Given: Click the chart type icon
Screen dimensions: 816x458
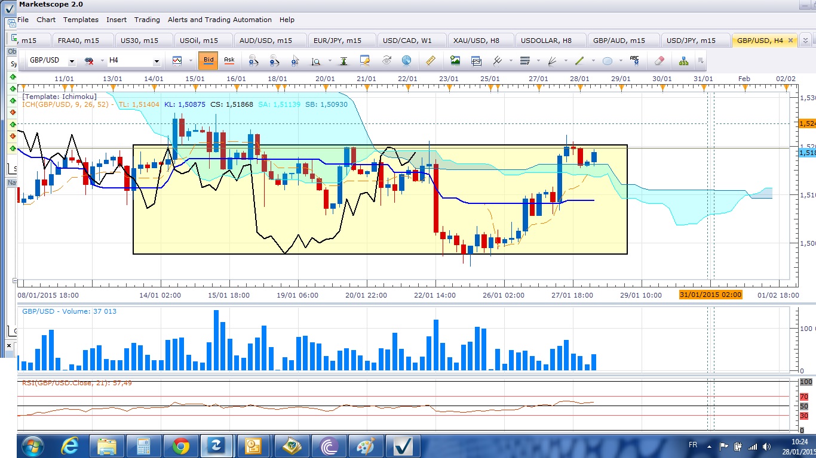Looking at the screenshot, I should [177, 60].
